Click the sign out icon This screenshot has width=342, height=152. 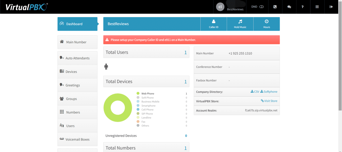[331, 7]
